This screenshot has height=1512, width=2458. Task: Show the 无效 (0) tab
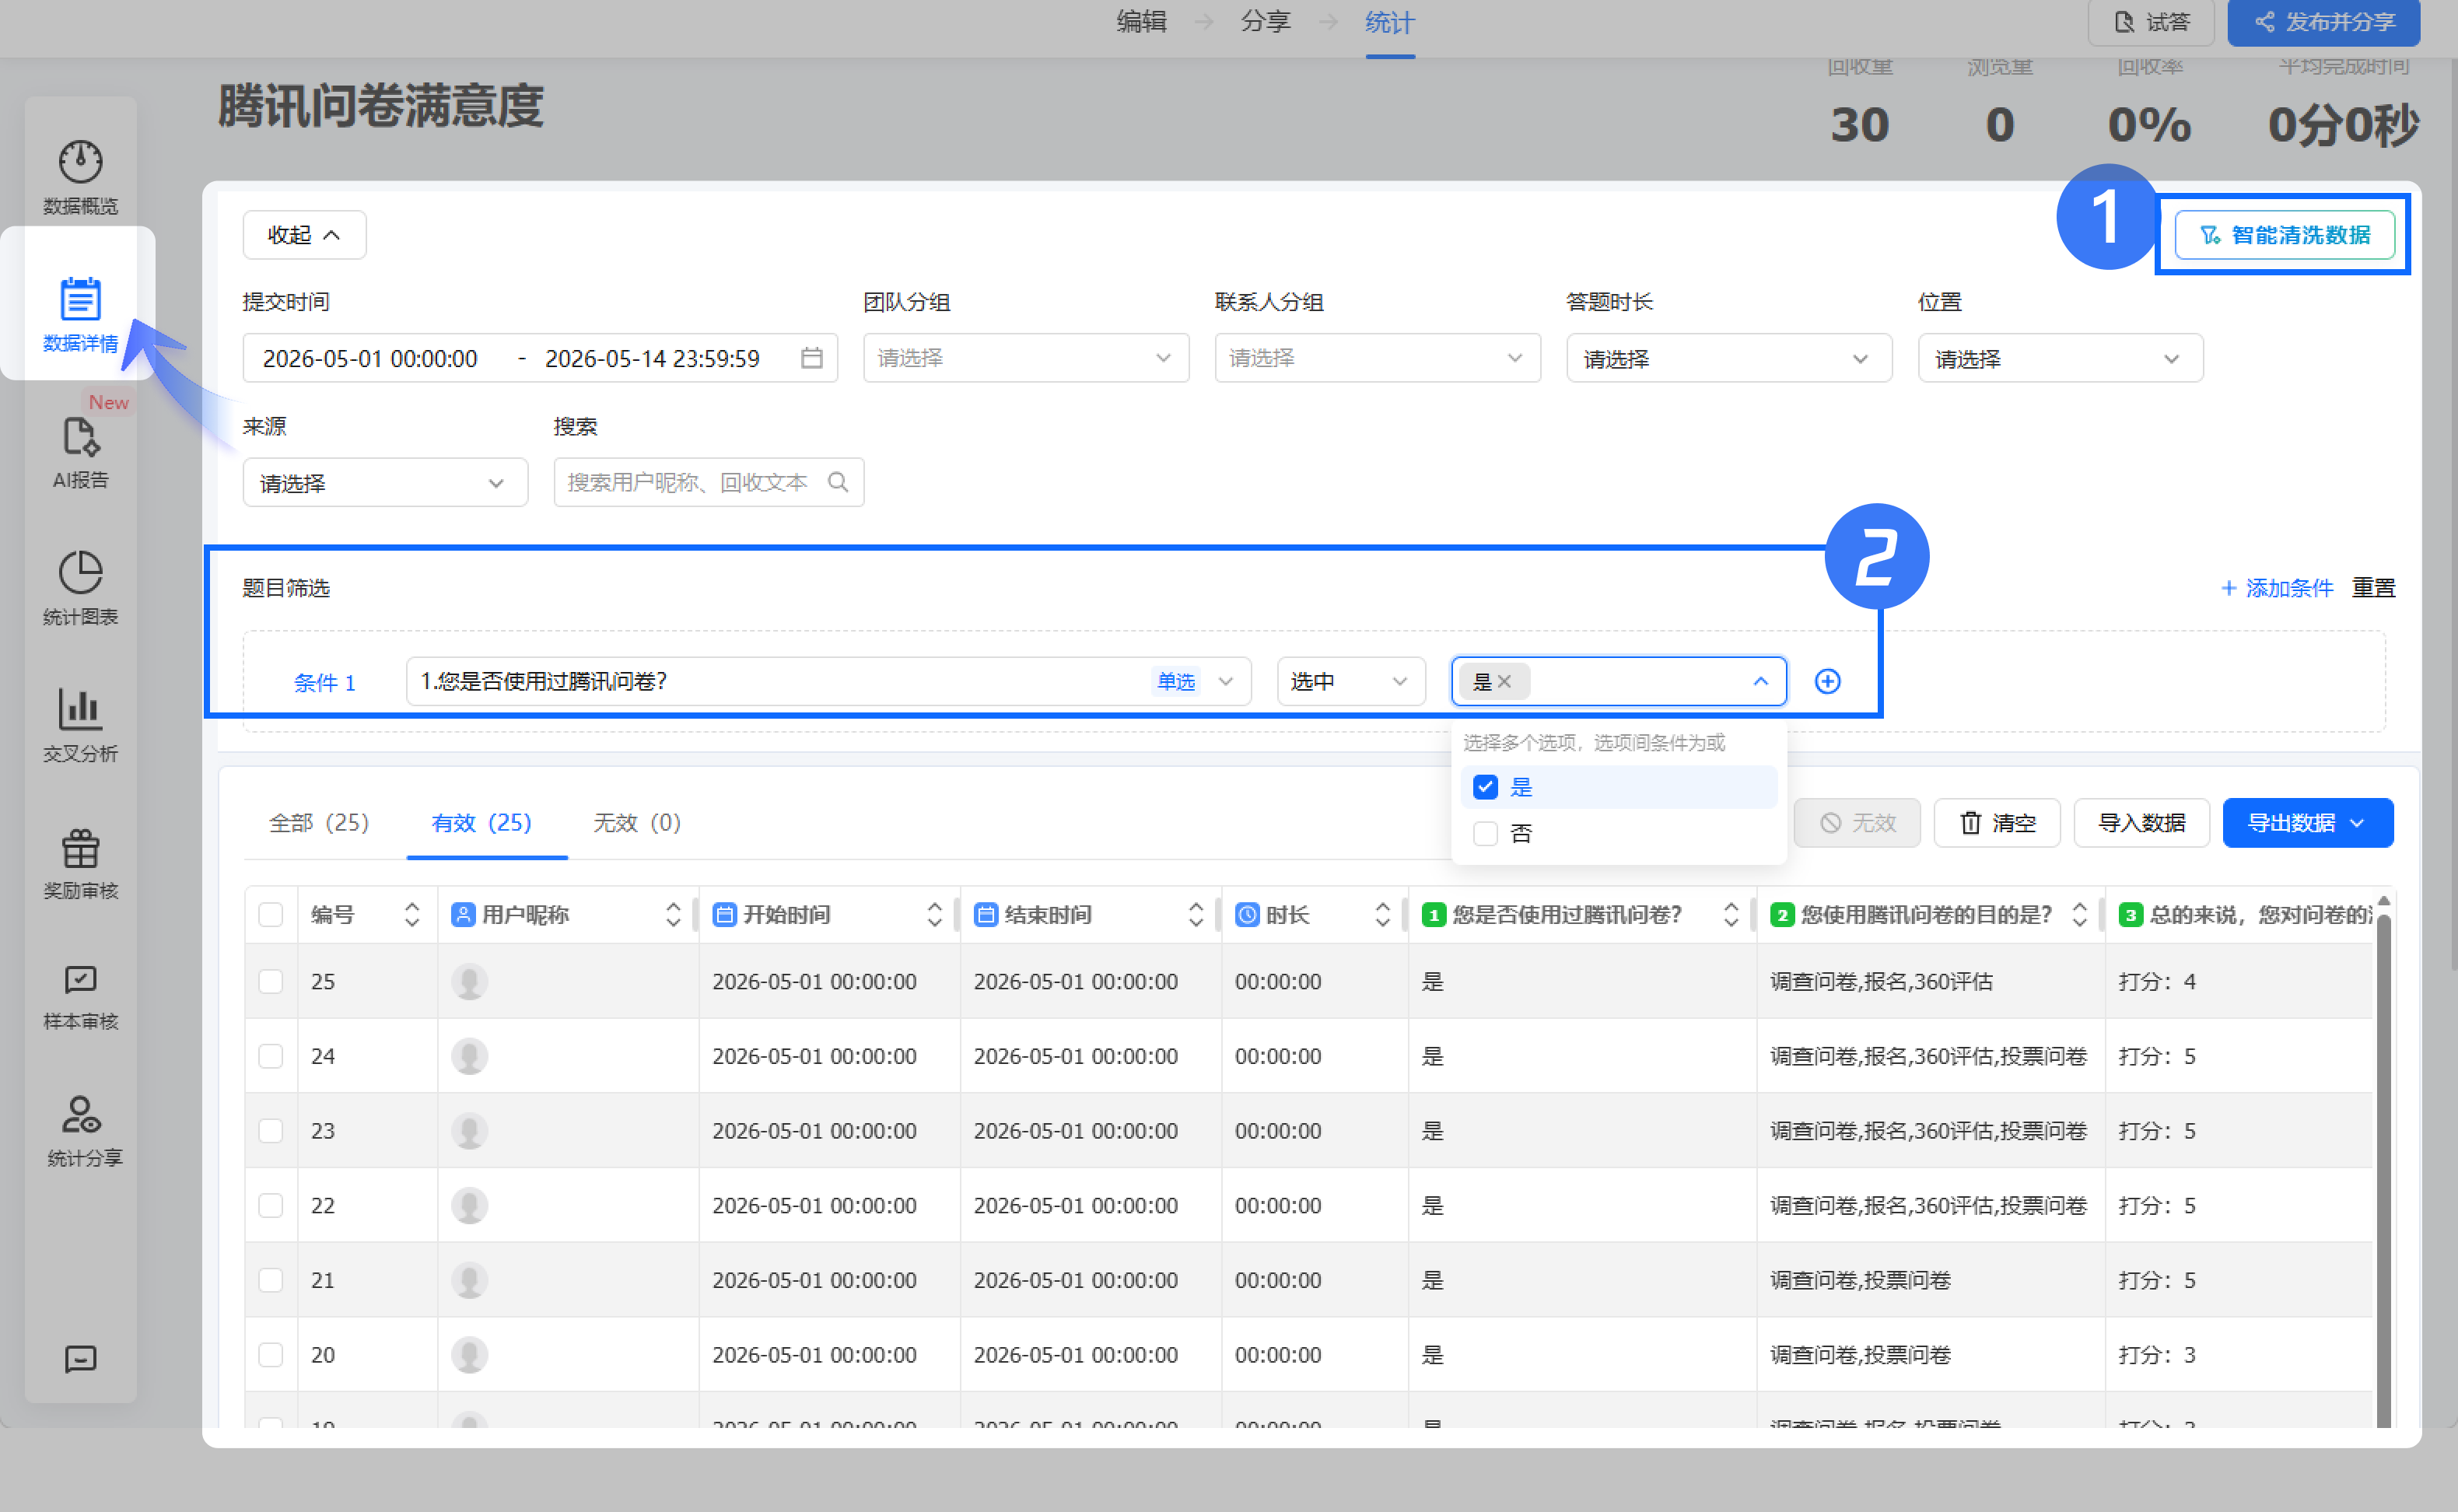[x=637, y=823]
